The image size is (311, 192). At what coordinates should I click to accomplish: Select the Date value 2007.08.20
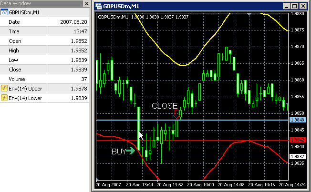(73, 22)
